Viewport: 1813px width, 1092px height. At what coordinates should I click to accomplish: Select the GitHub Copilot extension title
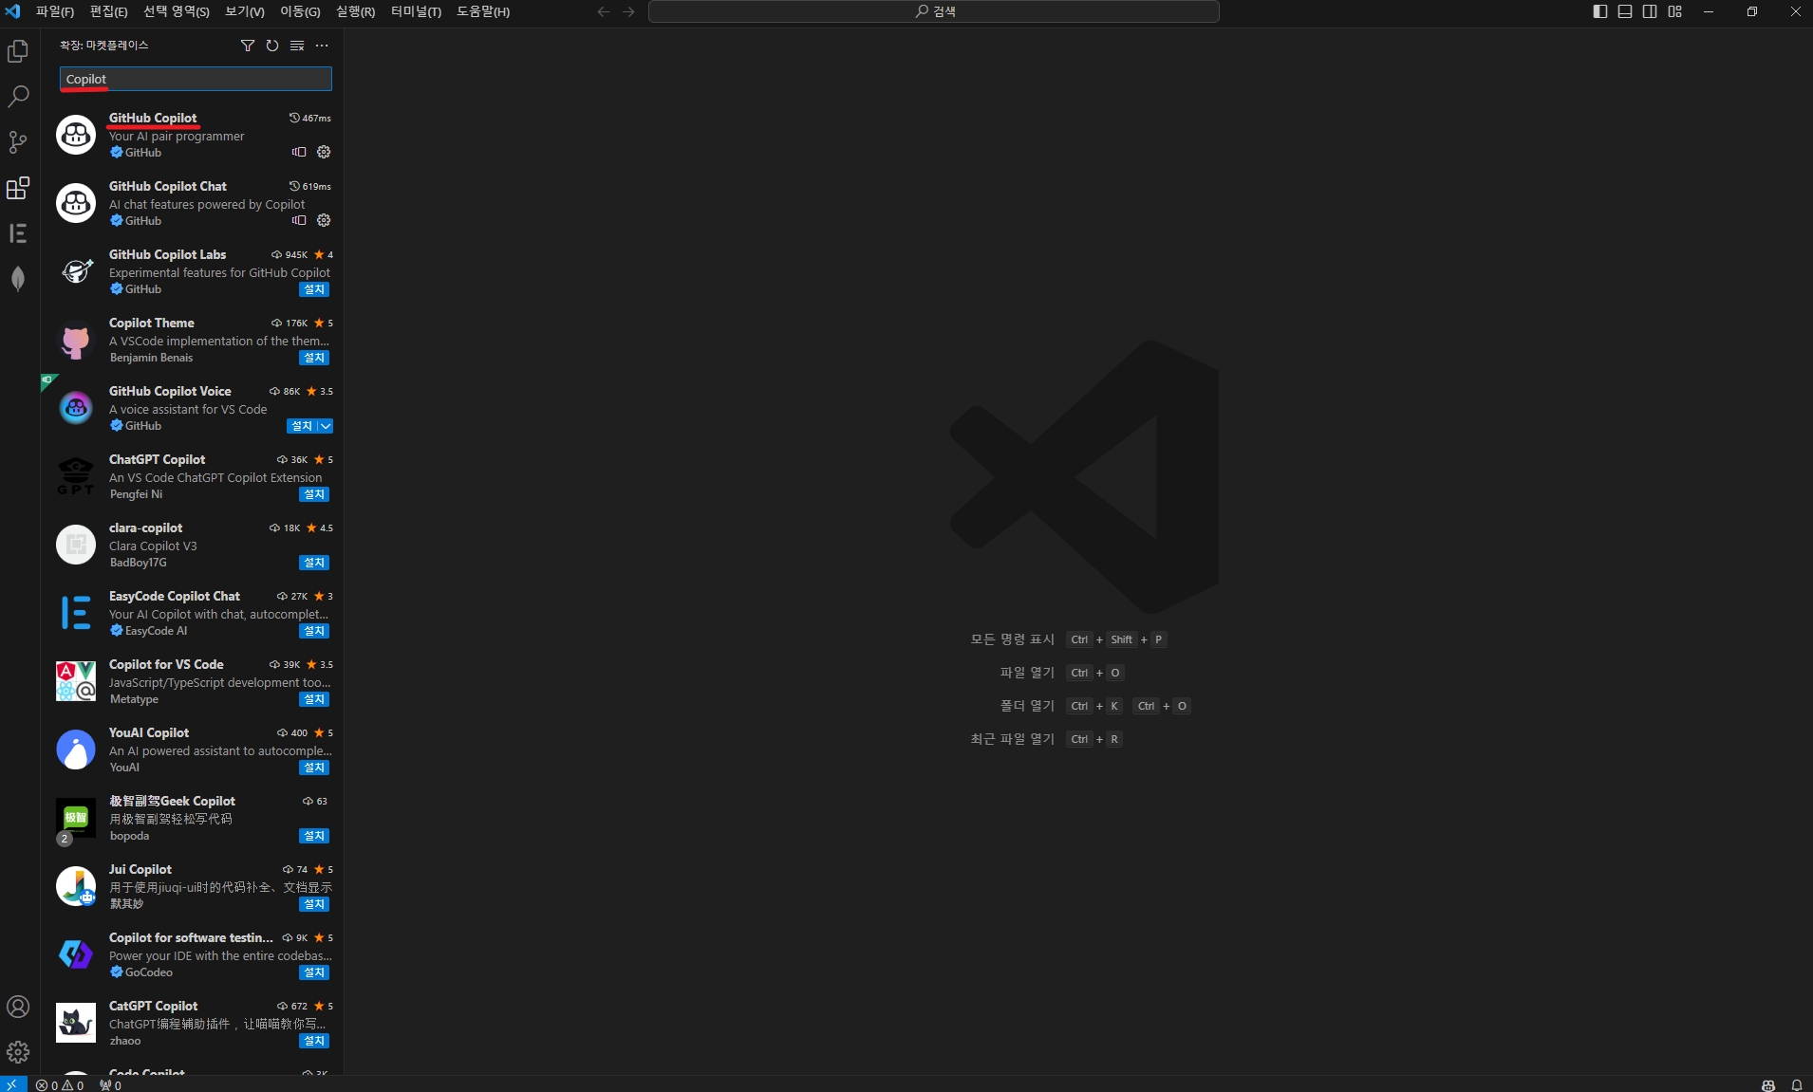(x=153, y=118)
